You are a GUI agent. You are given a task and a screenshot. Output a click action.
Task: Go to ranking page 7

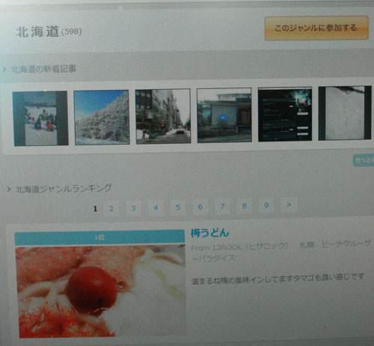click(x=222, y=206)
